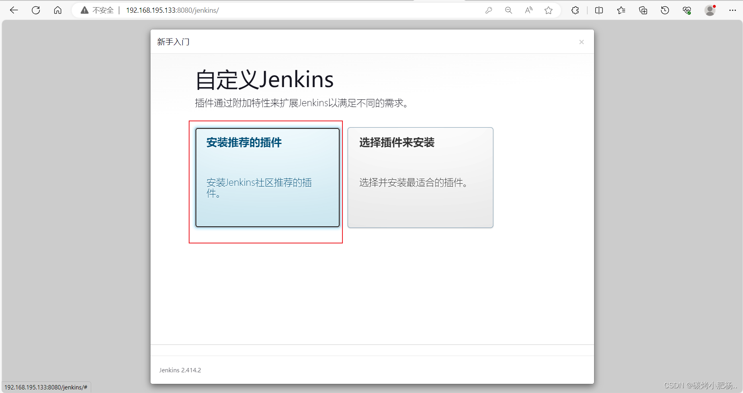The image size is (743, 393).
Task: Open the Settings and more menu
Action: click(x=733, y=10)
